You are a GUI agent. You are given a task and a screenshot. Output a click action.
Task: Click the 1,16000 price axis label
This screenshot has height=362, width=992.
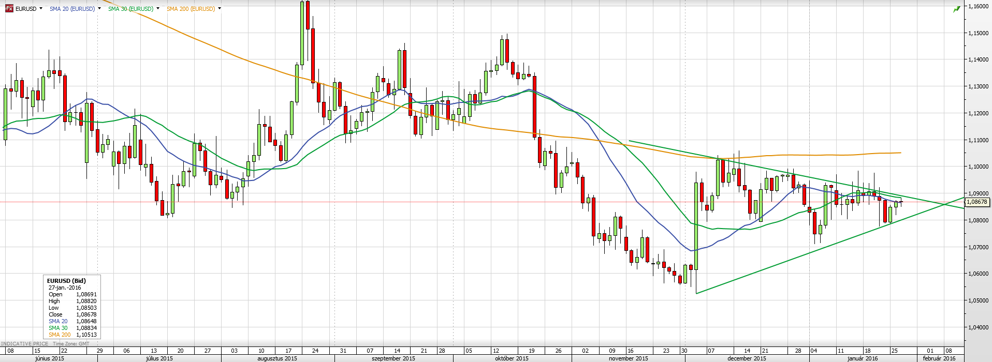(x=979, y=6)
